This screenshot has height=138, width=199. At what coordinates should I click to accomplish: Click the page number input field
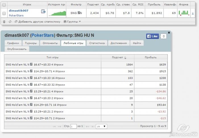point(74,126)
